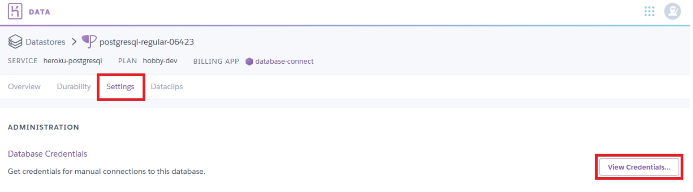Click the Datastores stack icon

[x=15, y=42]
